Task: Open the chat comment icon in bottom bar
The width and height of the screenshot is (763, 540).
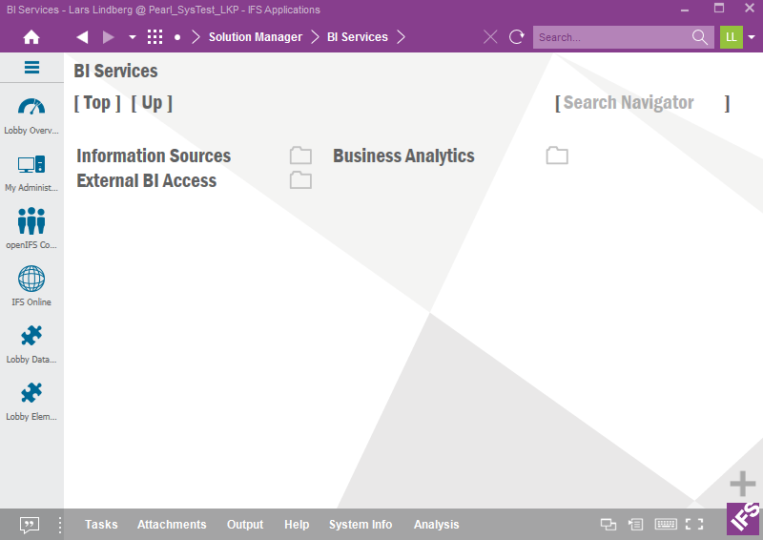Action: coord(30,525)
